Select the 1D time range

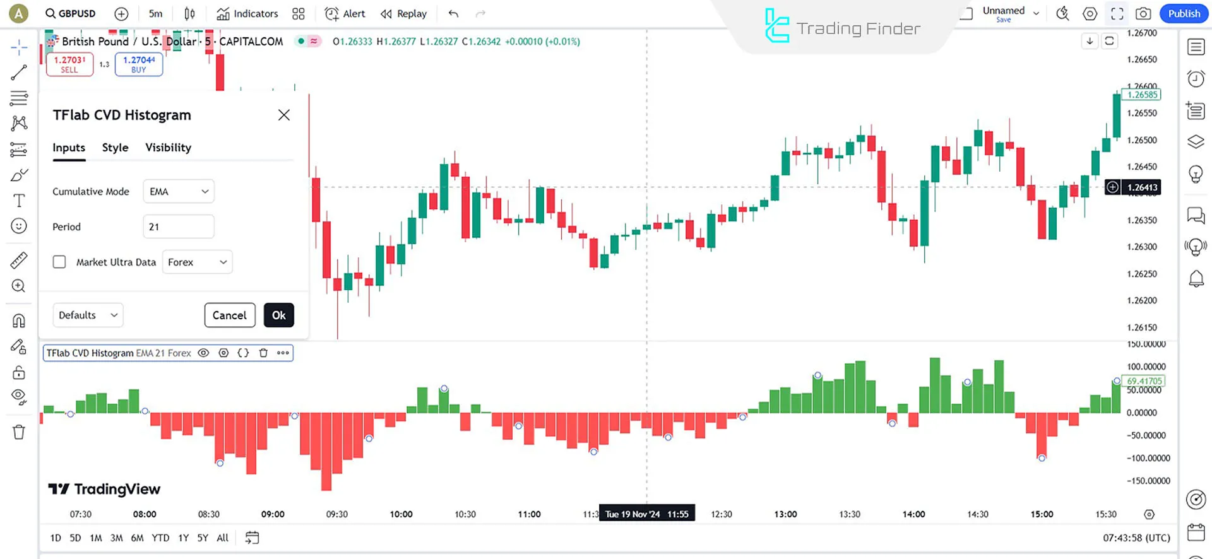click(x=56, y=538)
